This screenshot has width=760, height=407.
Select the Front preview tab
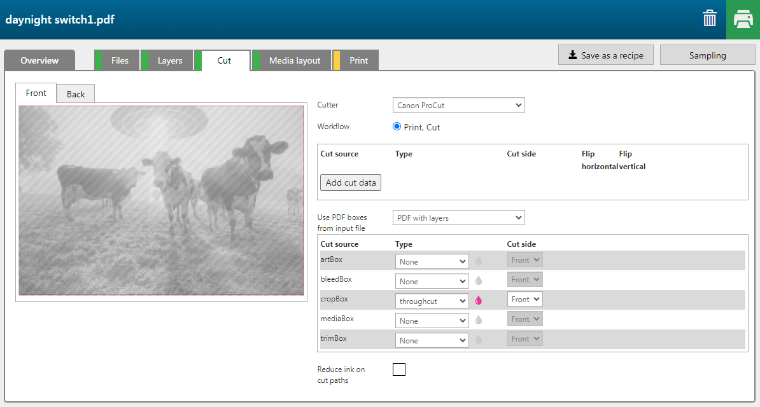[x=36, y=93]
